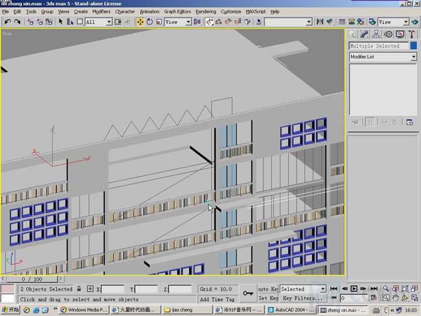Click the Key Filters... button
The width and height of the screenshot is (421, 316).
coord(302,298)
